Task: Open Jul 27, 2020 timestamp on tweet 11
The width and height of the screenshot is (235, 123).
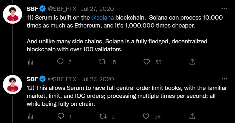Action: (x=97, y=9)
